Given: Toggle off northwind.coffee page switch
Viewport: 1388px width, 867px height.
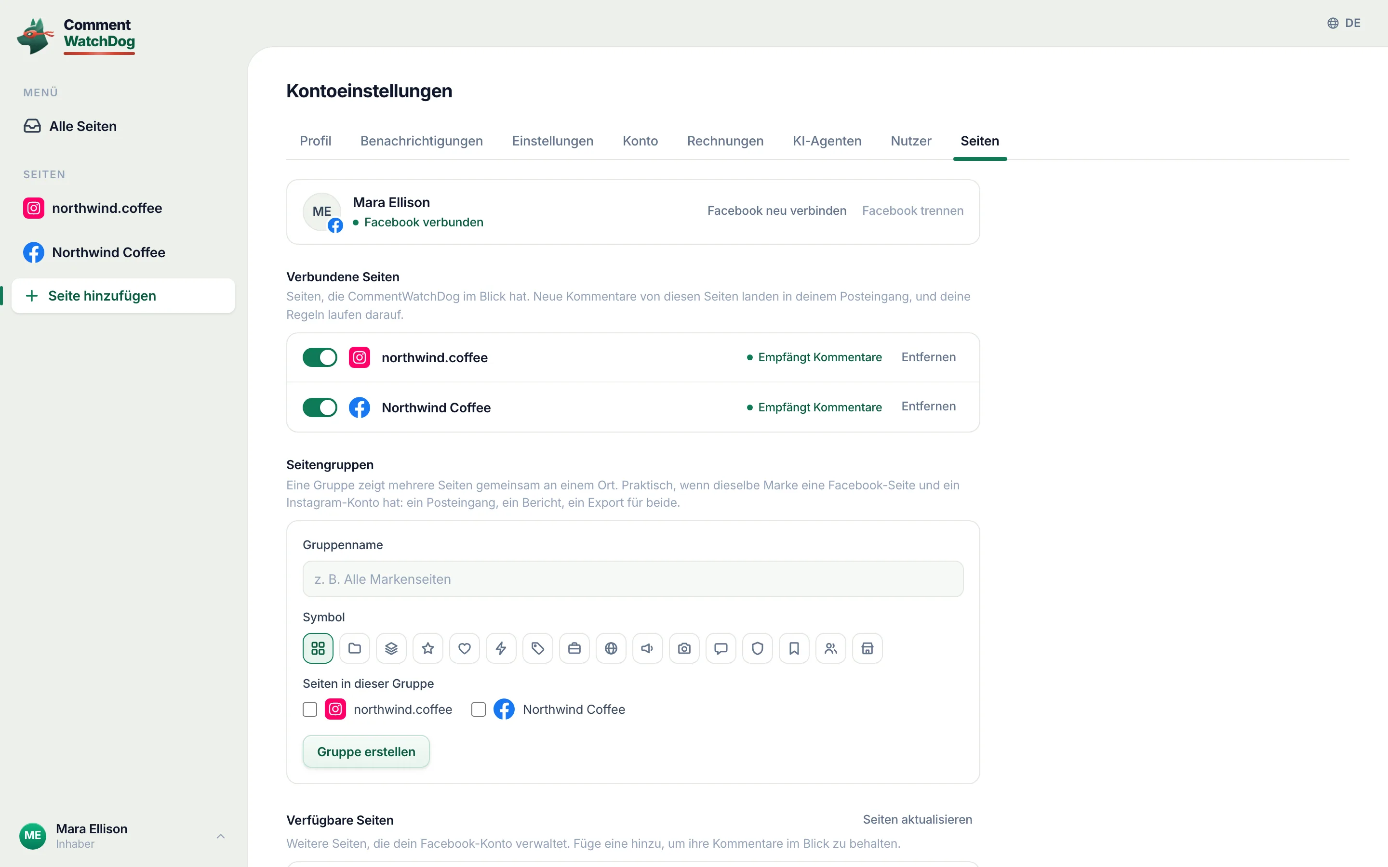Looking at the screenshot, I should click(320, 357).
